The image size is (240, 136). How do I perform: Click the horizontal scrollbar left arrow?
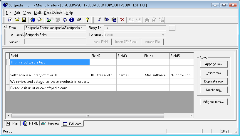pyautogui.click(x=9, y=116)
